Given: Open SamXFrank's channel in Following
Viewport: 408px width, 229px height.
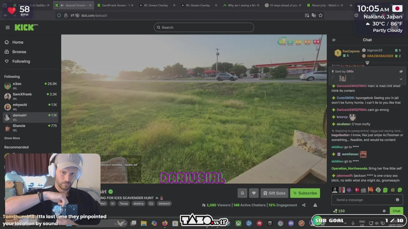Looking at the screenshot, I should coord(31,96).
